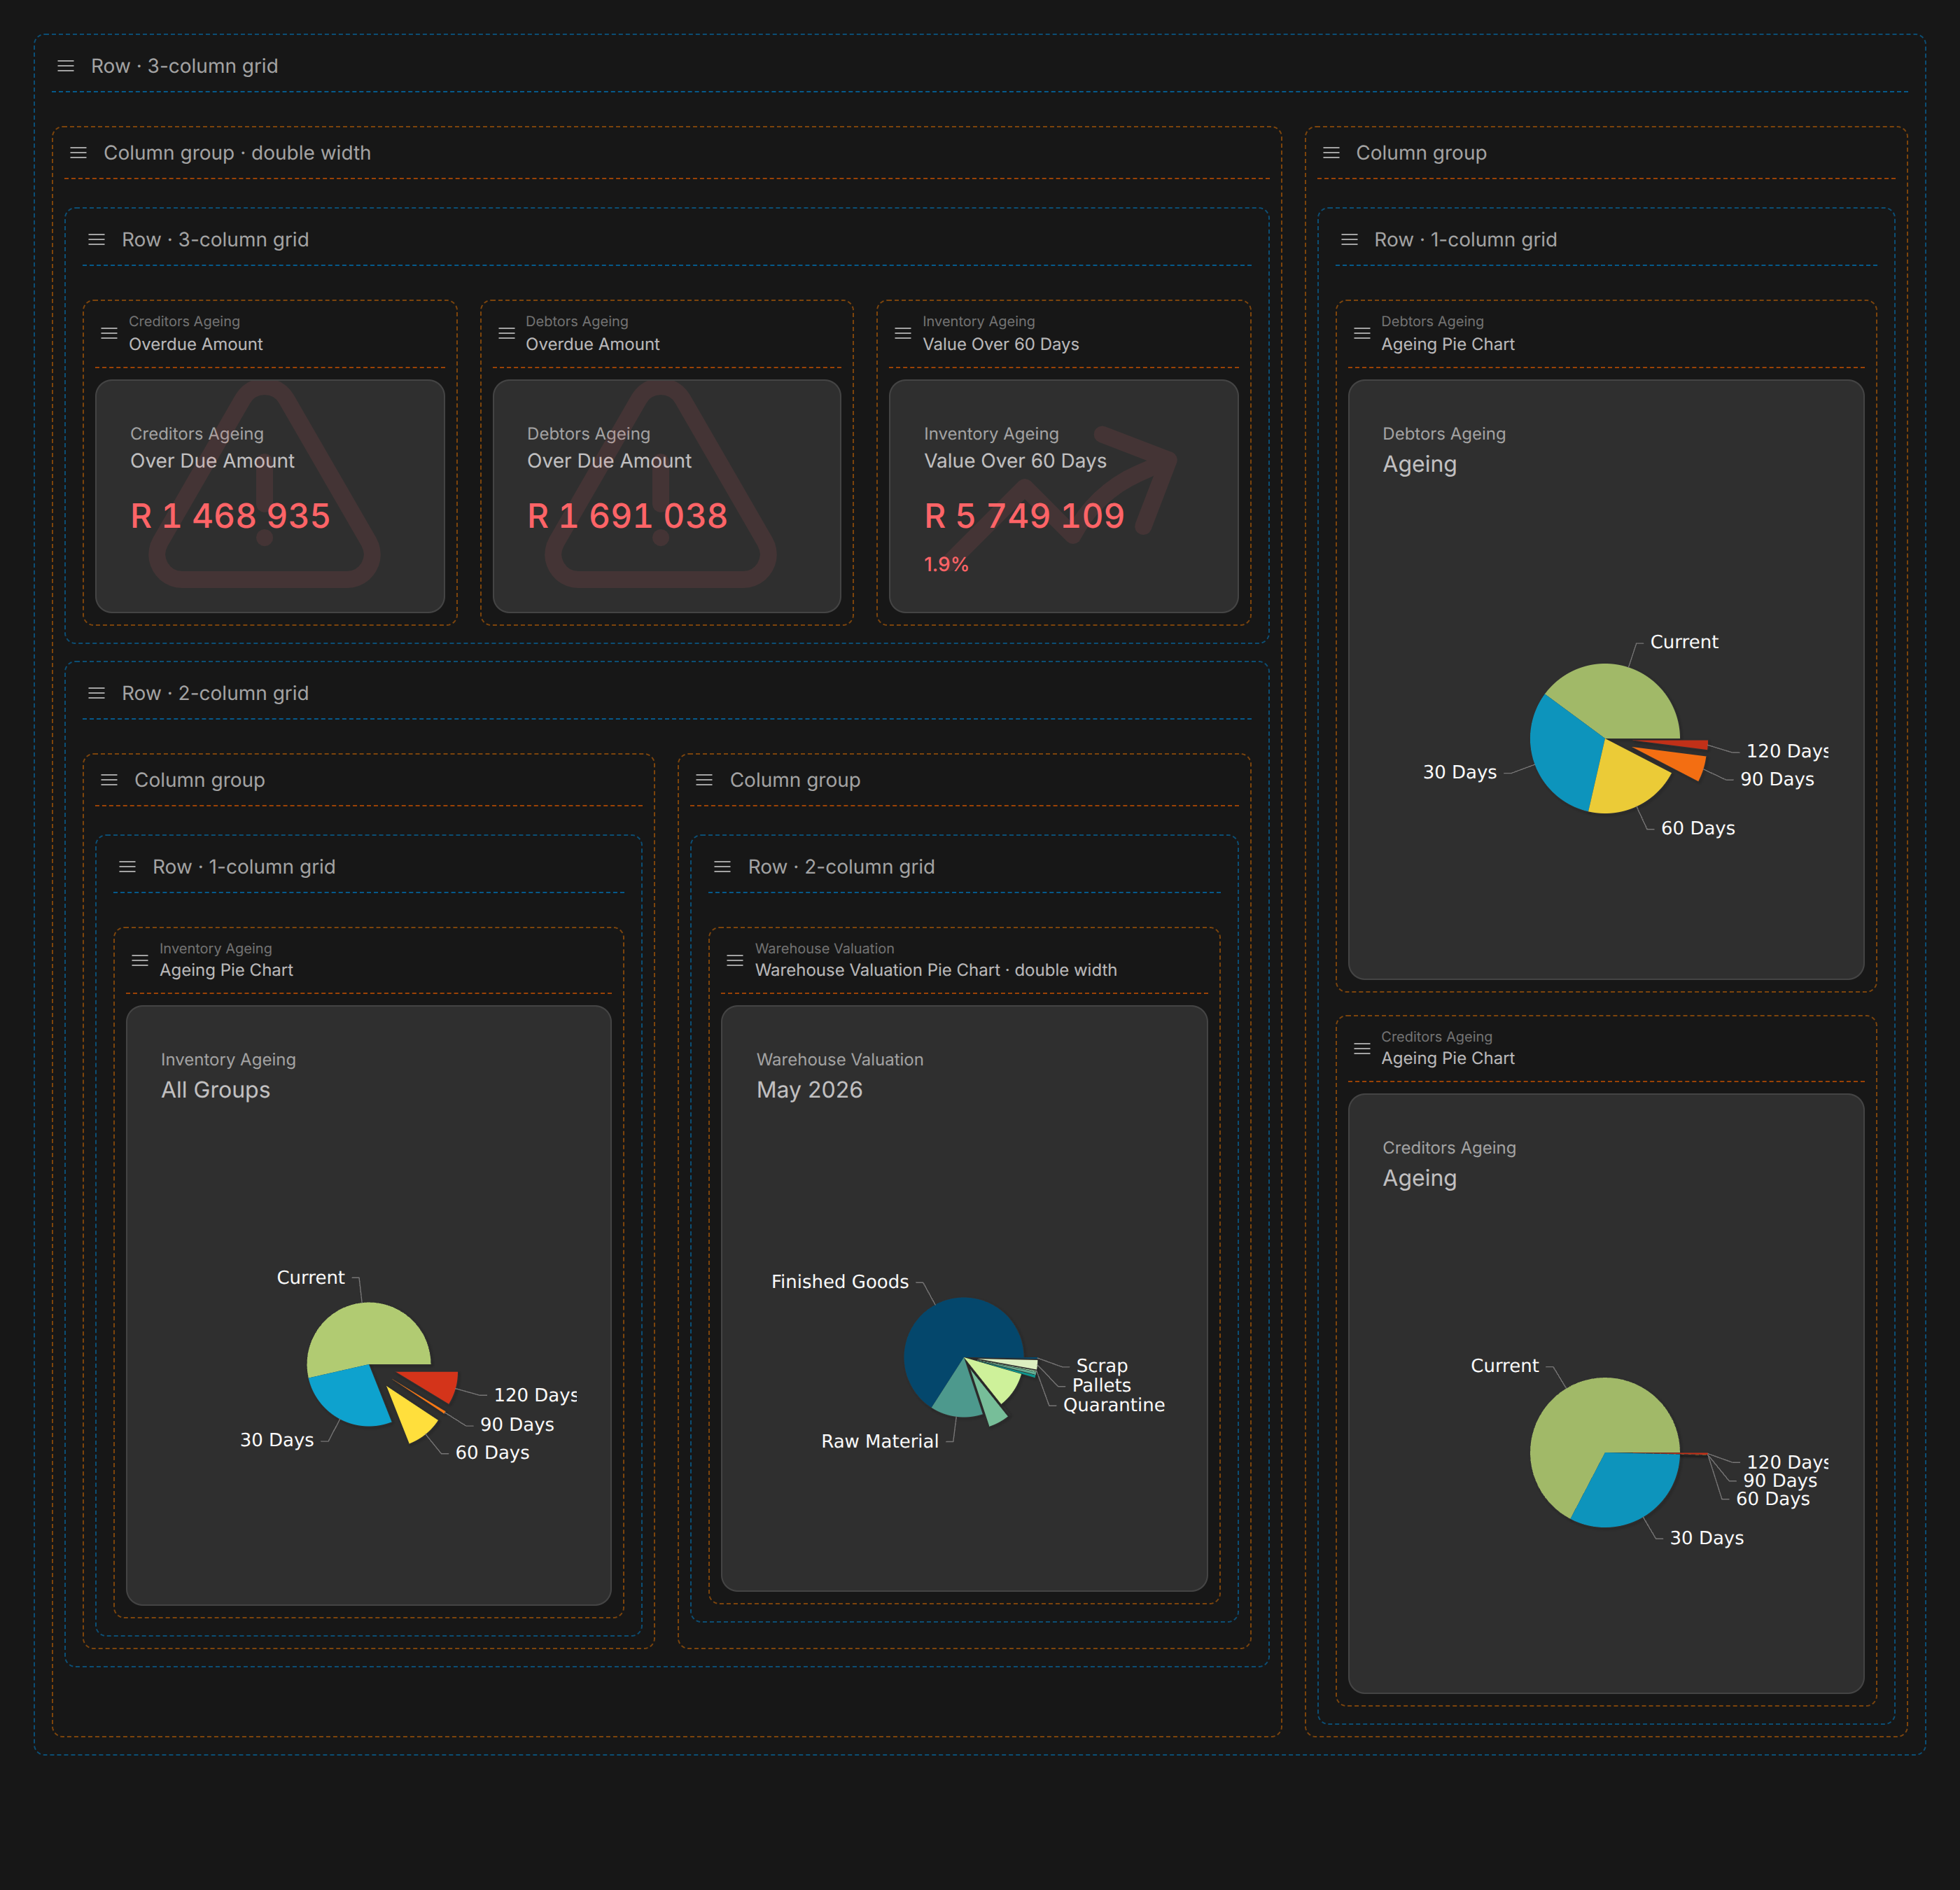
Task: Click the 'Quarantine' label on the Warehouse pie
Action: point(1114,1405)
